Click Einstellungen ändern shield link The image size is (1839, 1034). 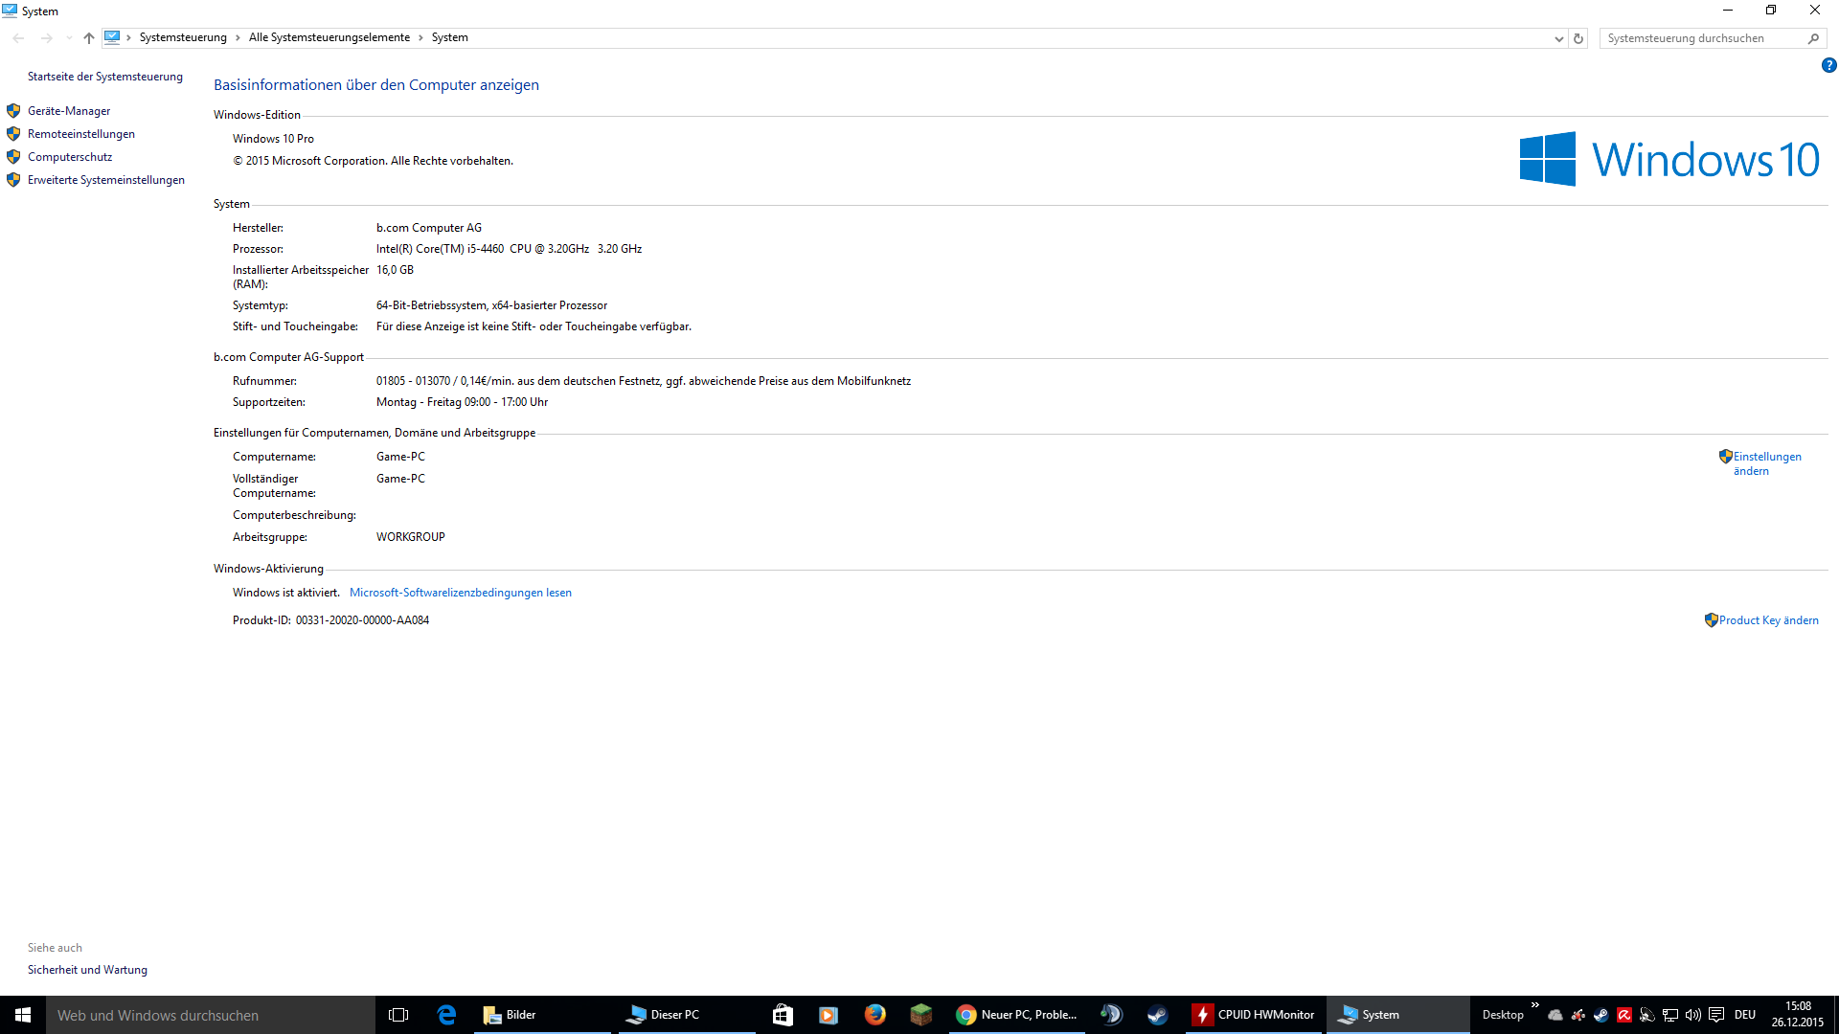tap(1765, 463)
